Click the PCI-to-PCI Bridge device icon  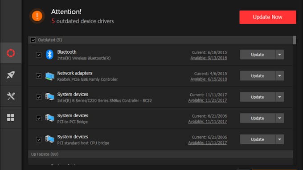(49, 118)
